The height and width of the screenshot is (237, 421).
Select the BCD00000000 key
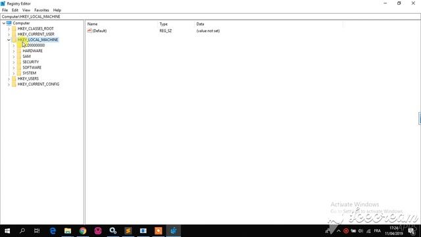coord(34,45)
